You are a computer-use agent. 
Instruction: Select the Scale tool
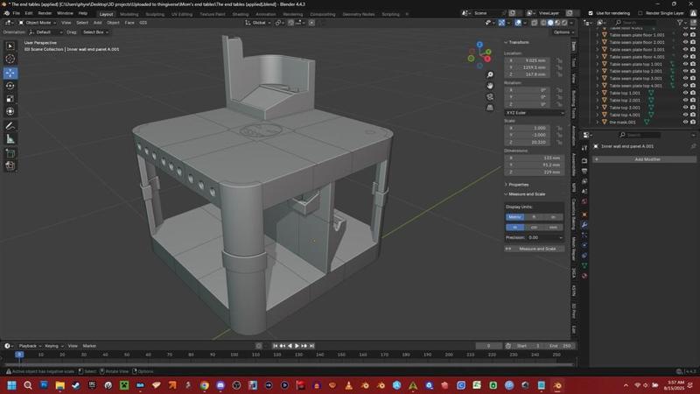10,98
